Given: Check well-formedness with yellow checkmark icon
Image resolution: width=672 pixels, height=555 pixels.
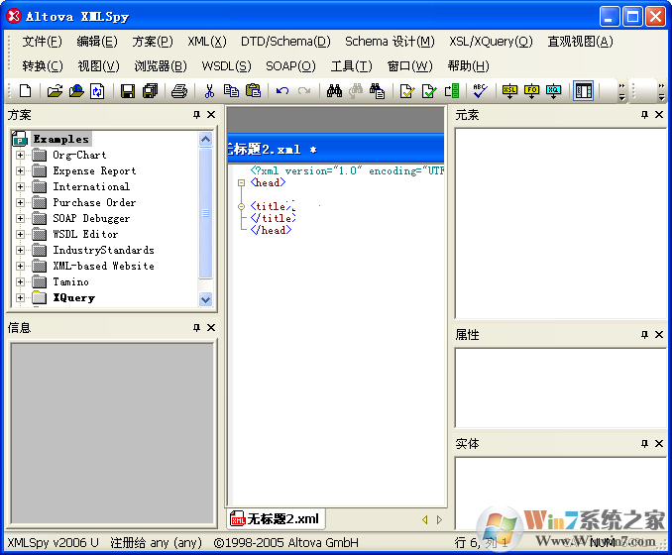Looking at the screenshot, I should (406, 91).
